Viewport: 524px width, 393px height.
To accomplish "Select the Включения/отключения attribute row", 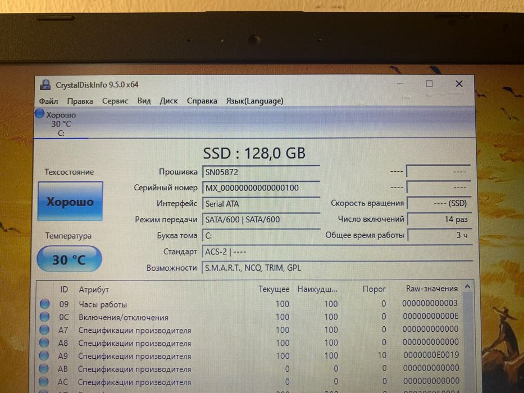I will pyautogui.click(x=249, y=317).
